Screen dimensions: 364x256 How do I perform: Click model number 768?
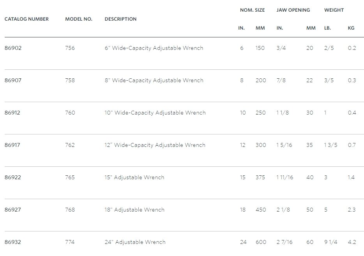[70, 210]
